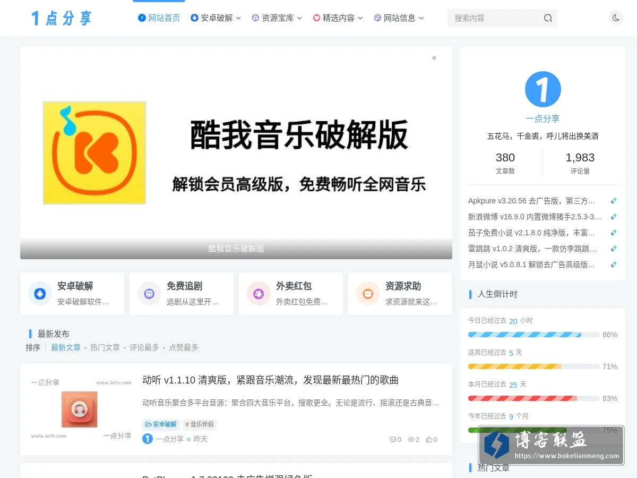Click 今日已经过去 blue progress bar

(x=533, y=335)
